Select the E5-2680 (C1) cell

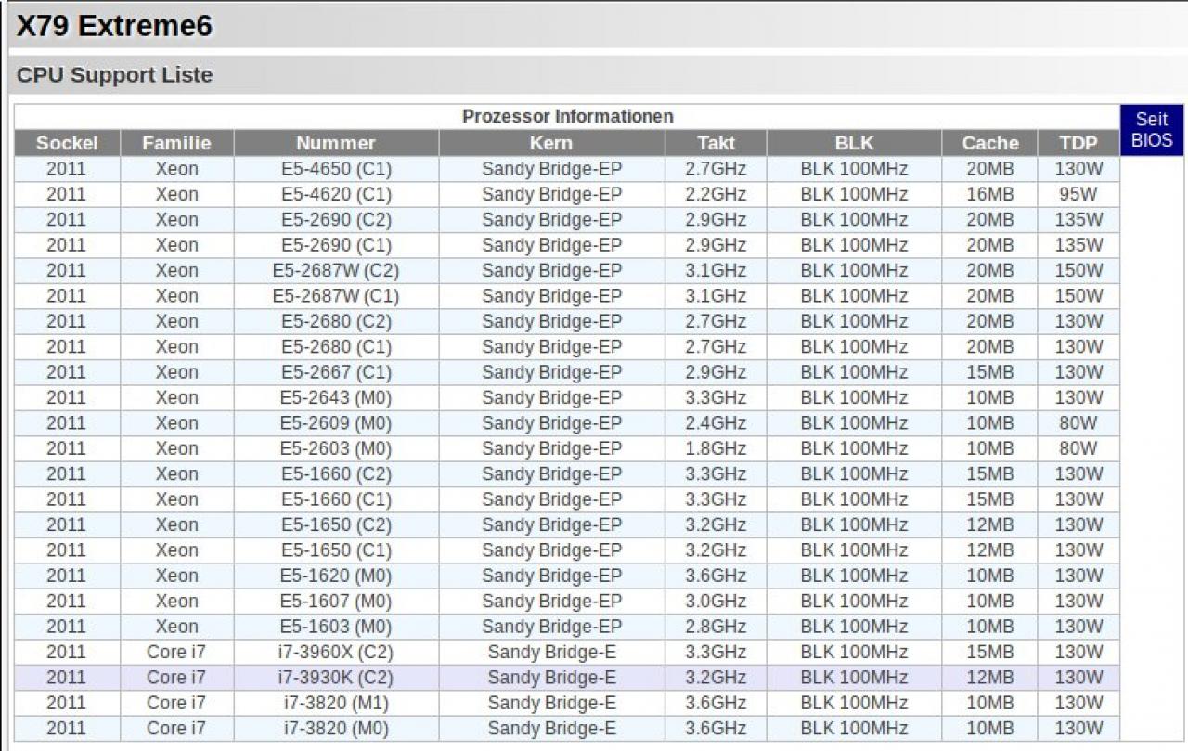click(x=336, y=346)
